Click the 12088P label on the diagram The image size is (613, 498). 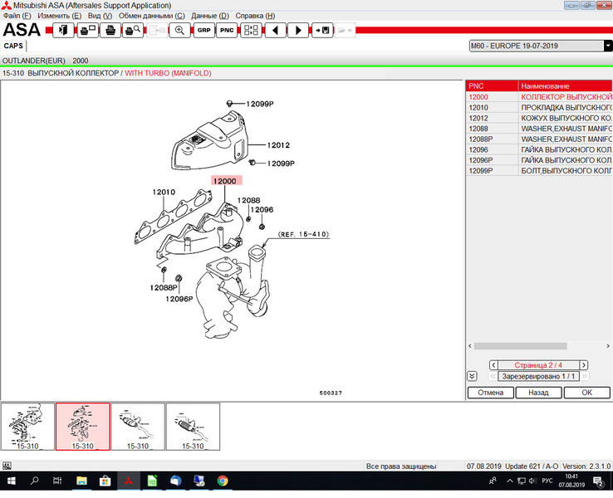[164, 287]
